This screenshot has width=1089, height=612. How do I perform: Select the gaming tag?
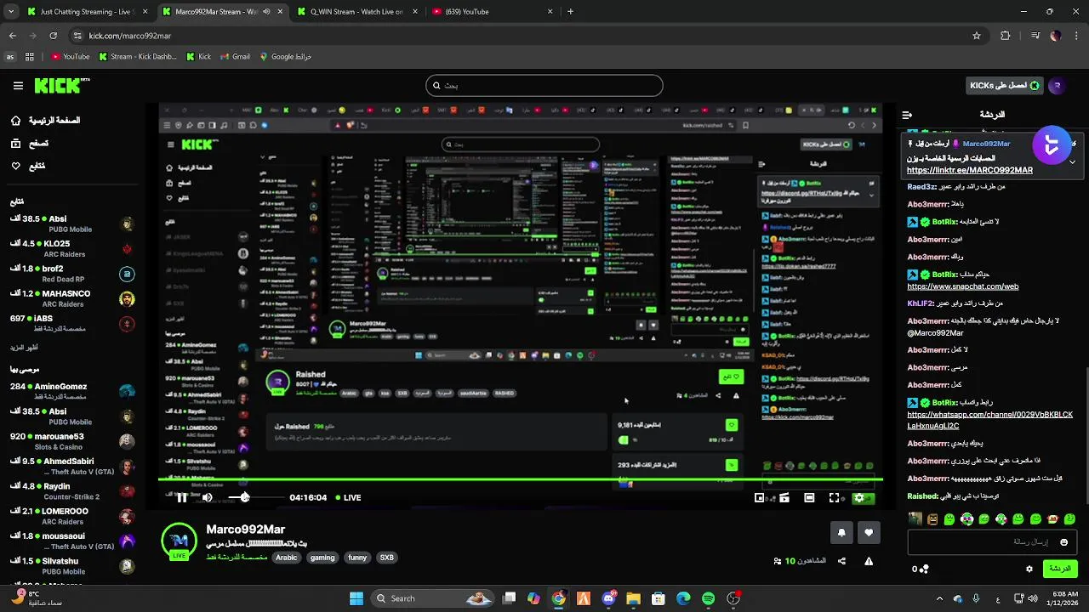(322, 558)
